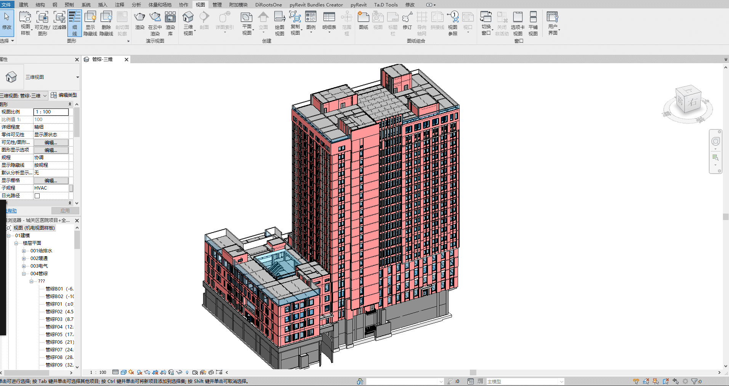
Task: Open 3D View (三维视图) tool
Action: tap(188, 24)
